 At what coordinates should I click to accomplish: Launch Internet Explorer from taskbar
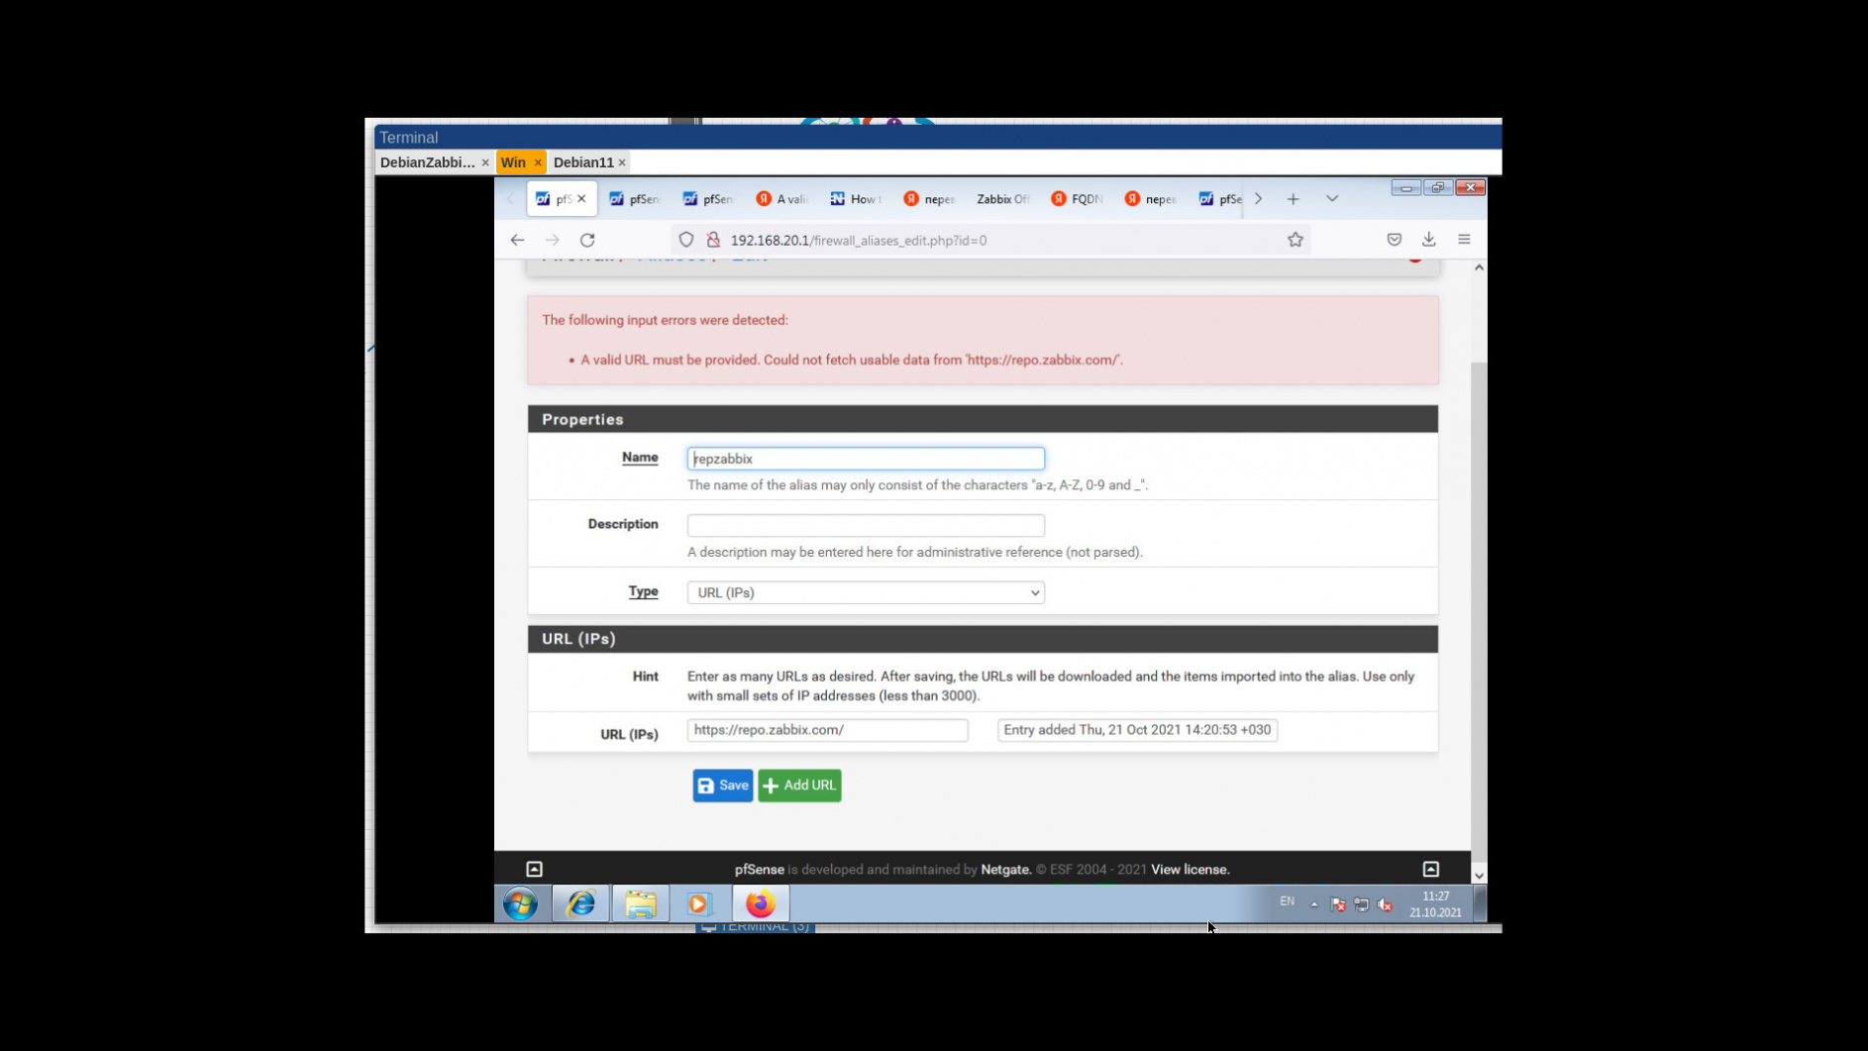click(579, 902)
